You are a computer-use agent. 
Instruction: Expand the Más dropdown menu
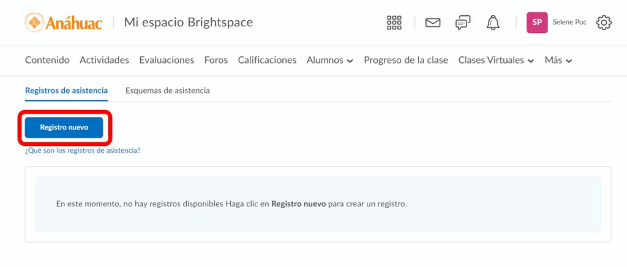pos(558,60)
